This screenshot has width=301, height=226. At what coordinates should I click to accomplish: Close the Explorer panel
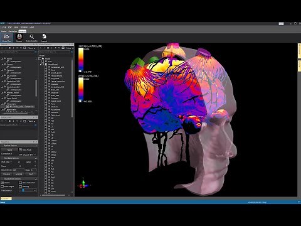36,45
